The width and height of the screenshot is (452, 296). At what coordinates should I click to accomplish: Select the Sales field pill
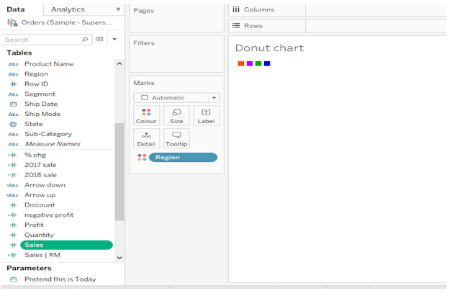(66, 245)
